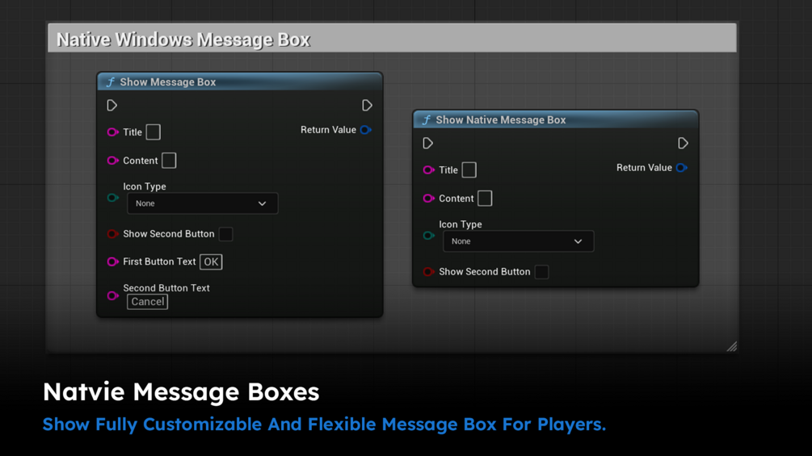This screenshot has width=812, height=456.
Task: Open Icon Type dropdown on Show Message Box
Action: (203, 203)
